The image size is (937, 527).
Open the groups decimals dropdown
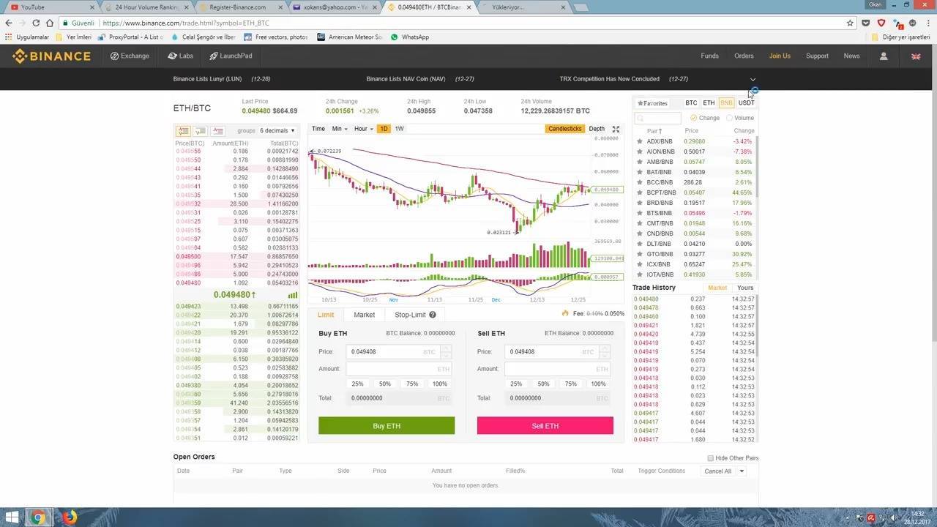point(277,131)
